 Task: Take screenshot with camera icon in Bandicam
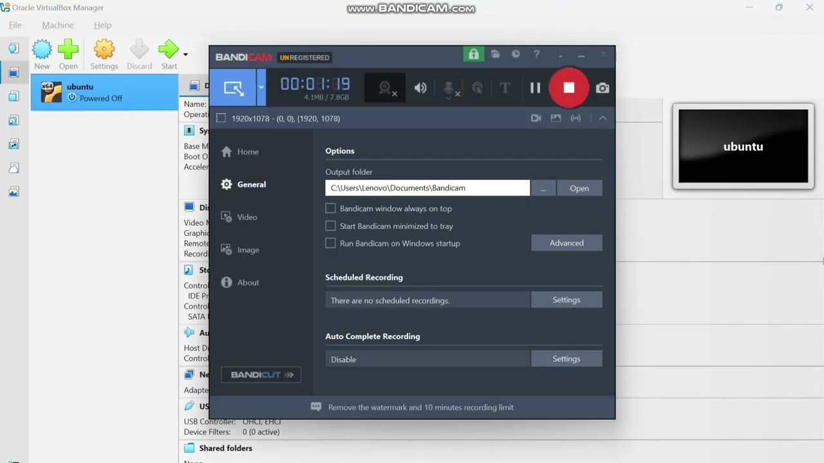603,88
